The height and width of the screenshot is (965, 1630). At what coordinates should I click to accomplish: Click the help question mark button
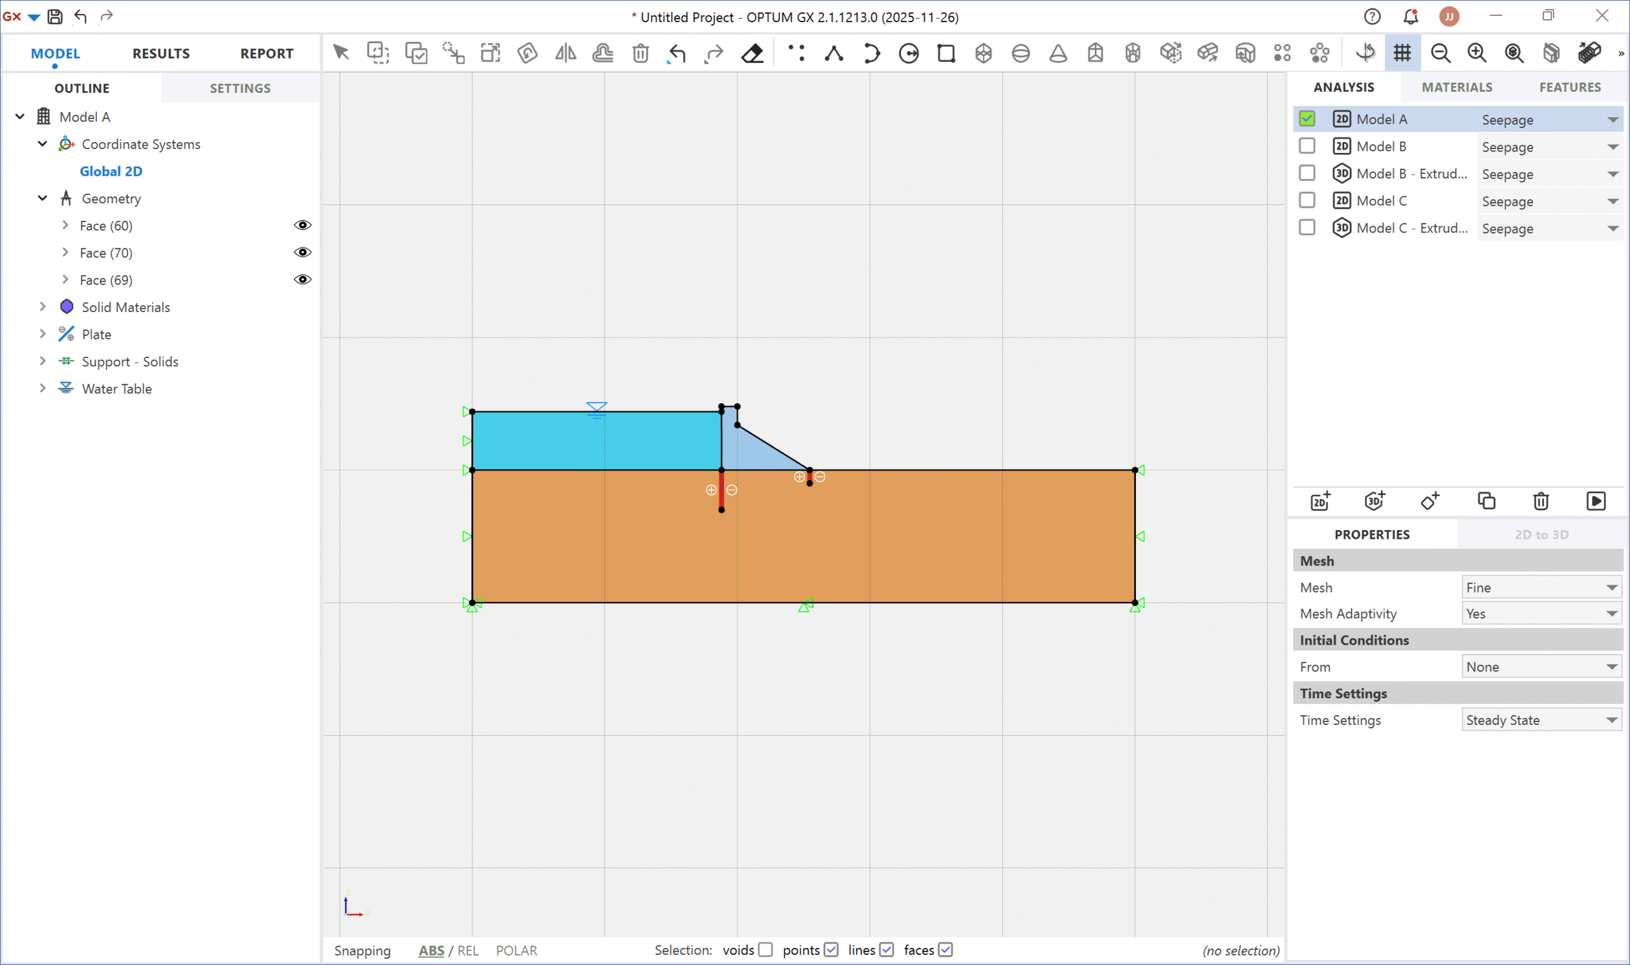pos(1372,17)
